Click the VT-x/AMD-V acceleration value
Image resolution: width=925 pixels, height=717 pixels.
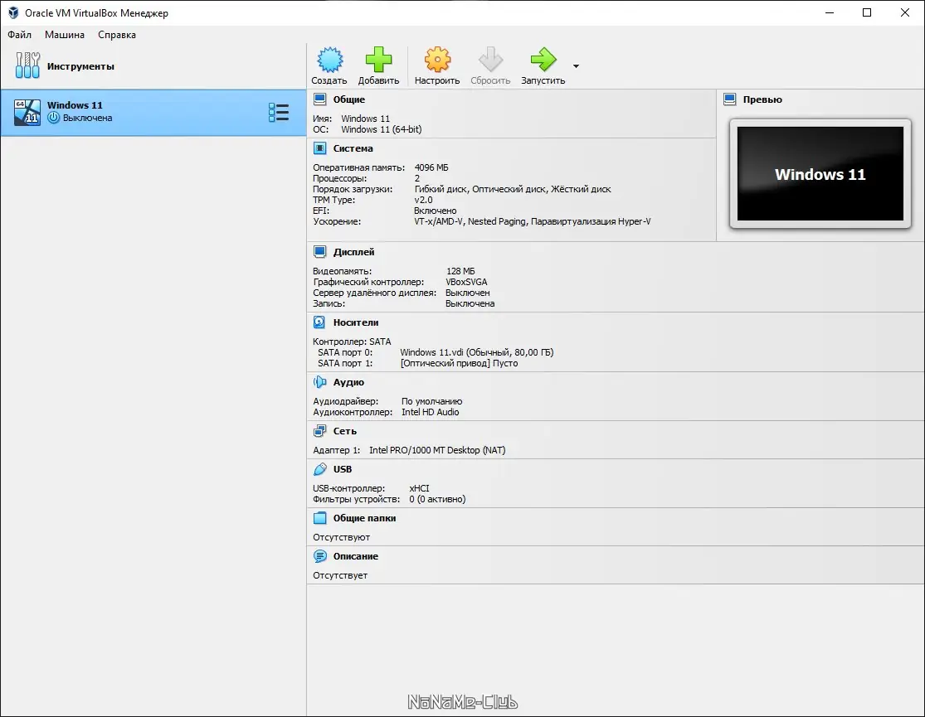(x=532, y=221)
